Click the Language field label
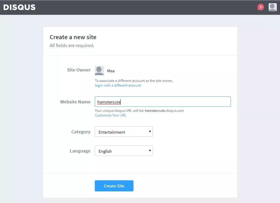Viewport: 280px width, 203px height. pyautogui.click(x=80, y=151)
